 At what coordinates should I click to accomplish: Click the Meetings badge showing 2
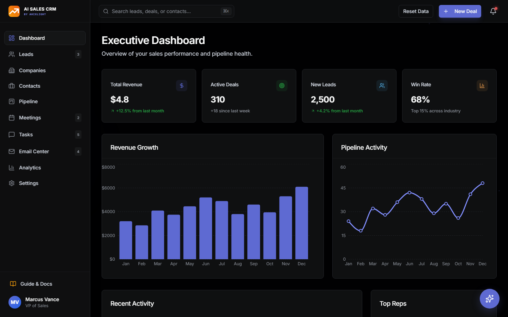(x=78, y=118)
